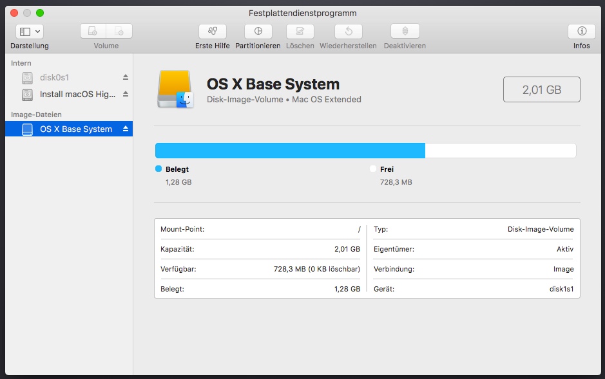Click the Wiederherstellen restore icon
605x379 pixels.
349,31
